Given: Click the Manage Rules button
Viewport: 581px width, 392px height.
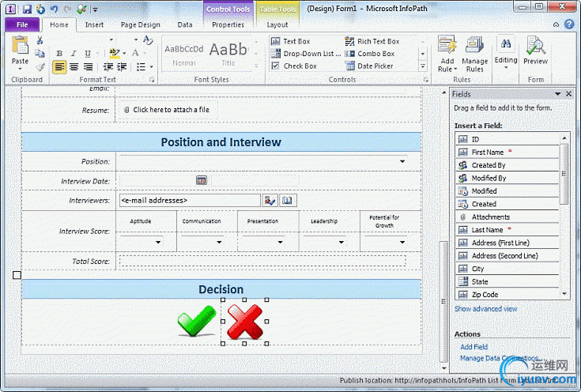Looking at the screenshot, I should (x=474, y=54).
